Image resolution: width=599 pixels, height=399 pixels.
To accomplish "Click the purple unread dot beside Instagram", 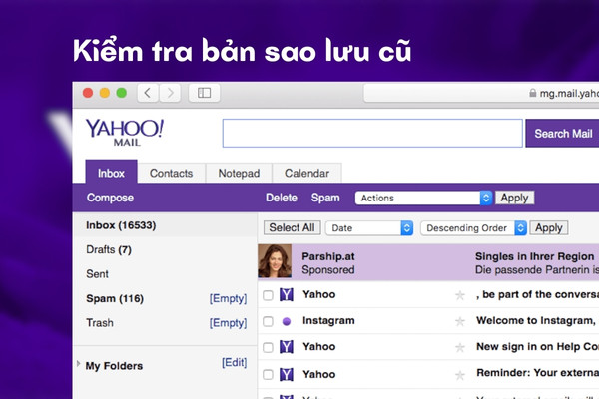I will (x=287, y=322).
